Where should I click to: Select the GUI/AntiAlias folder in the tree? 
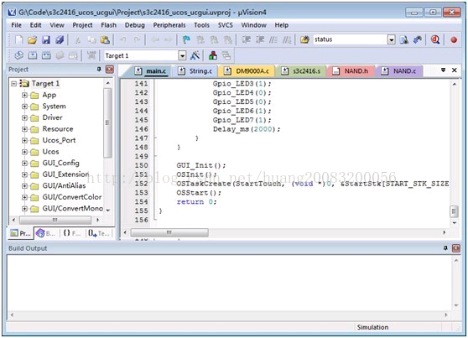(64, 185)
